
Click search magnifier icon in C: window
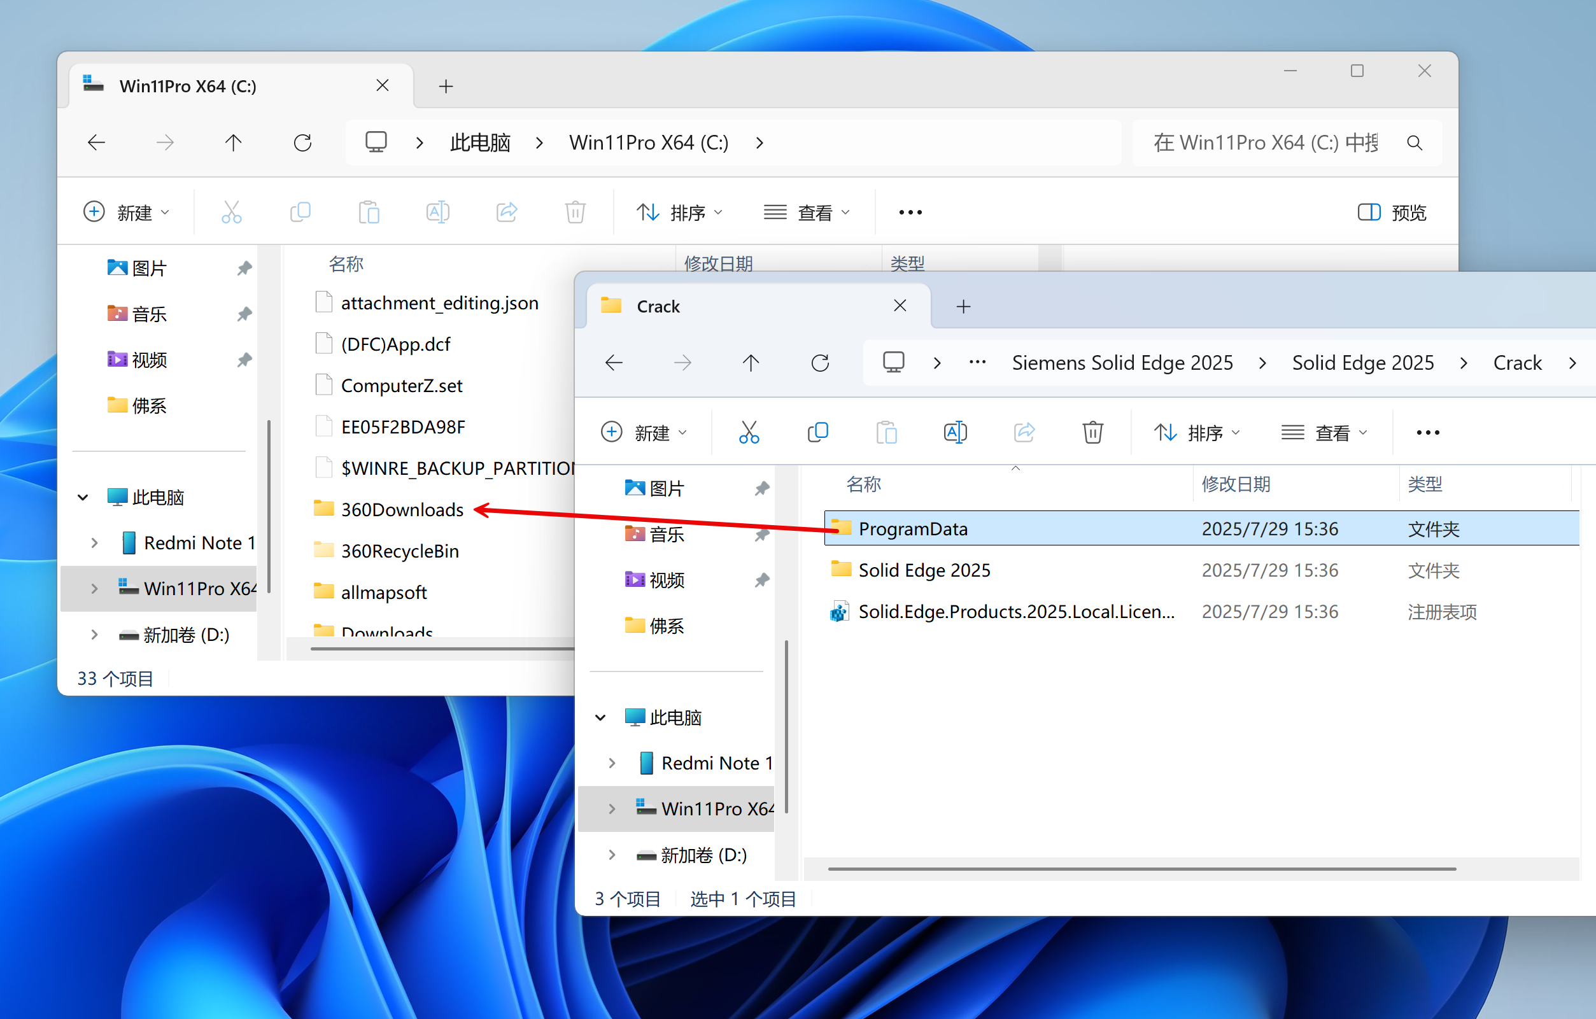pos(1414,143)
